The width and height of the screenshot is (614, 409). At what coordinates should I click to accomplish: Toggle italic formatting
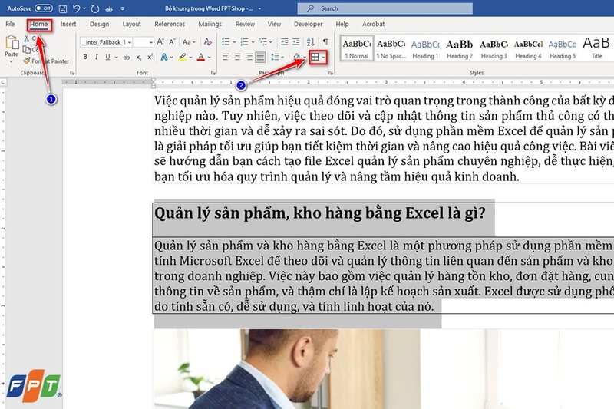(97, 57)
